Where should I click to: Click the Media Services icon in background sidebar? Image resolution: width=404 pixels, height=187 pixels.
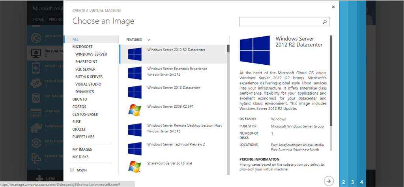(x=36, y=142)
